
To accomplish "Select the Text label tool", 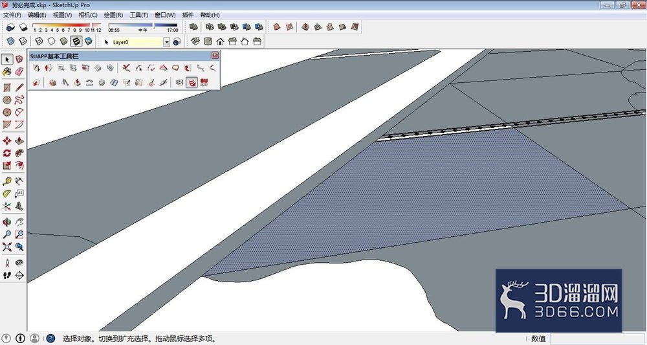I will point(19,194).
